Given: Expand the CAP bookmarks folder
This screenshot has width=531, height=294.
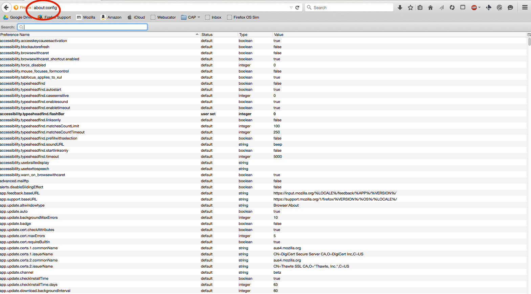Looking at the screenshot, I should [x=191, y=17].
